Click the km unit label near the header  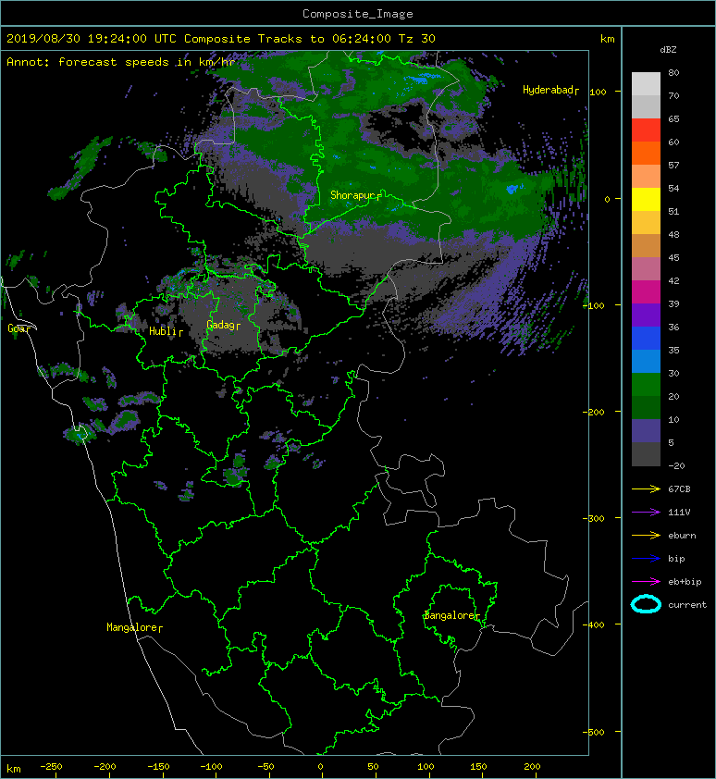(608, 39)
